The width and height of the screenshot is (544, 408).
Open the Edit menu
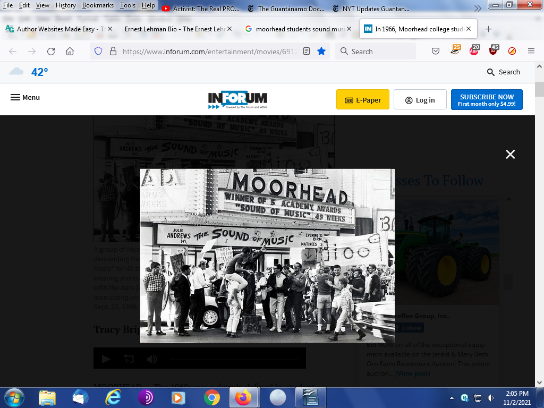(24, 5)
